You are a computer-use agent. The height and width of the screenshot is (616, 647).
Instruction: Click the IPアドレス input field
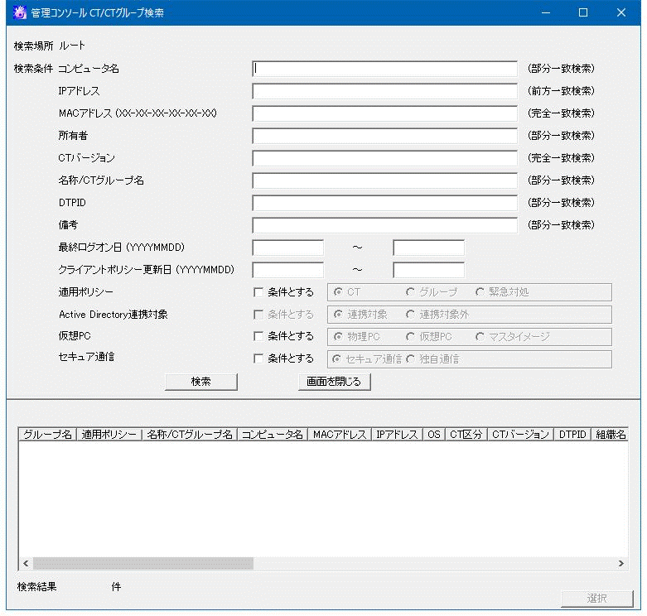pos(384,91)
